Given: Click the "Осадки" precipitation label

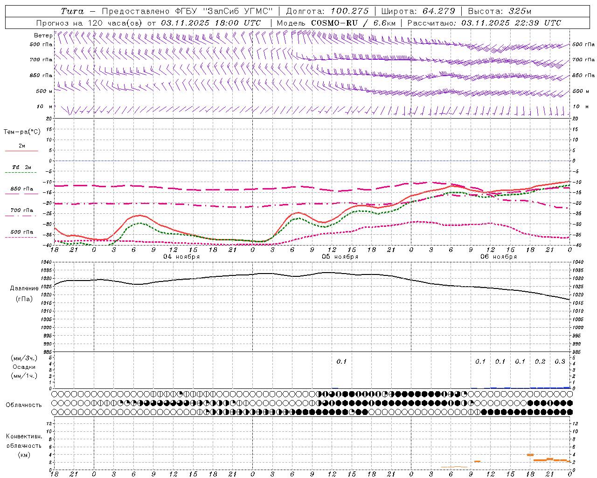Looking at the screenshot, I should pyautogui.click(x=24, y=367).
